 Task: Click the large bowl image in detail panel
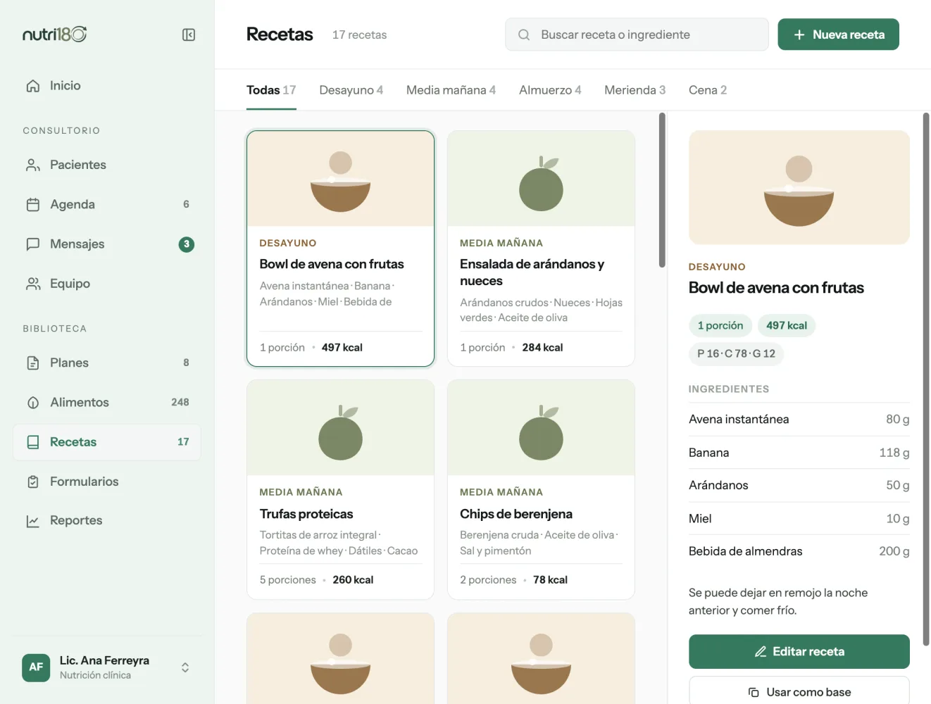(x=799, y=187)
